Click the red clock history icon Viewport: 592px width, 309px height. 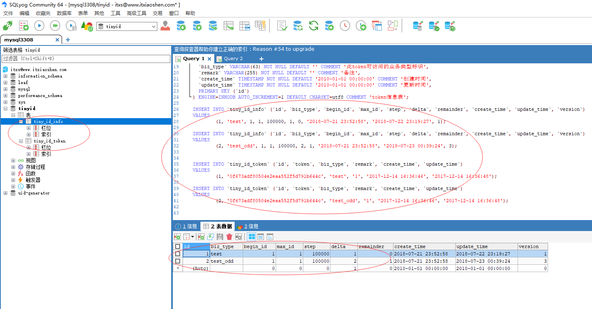point(345,26)
